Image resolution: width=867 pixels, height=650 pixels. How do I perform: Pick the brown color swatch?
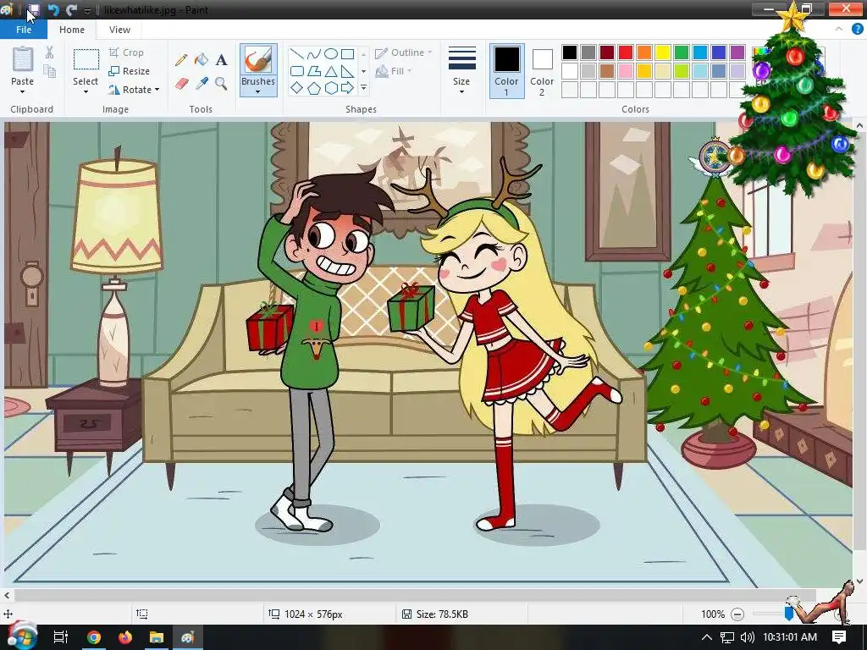click(x=607, y=71)
